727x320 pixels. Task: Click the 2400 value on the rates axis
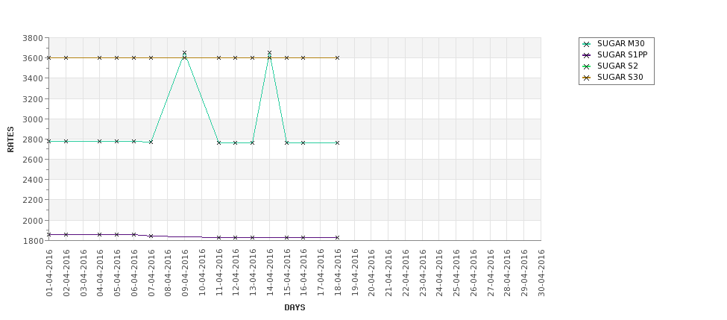click(x=33, y=180)
